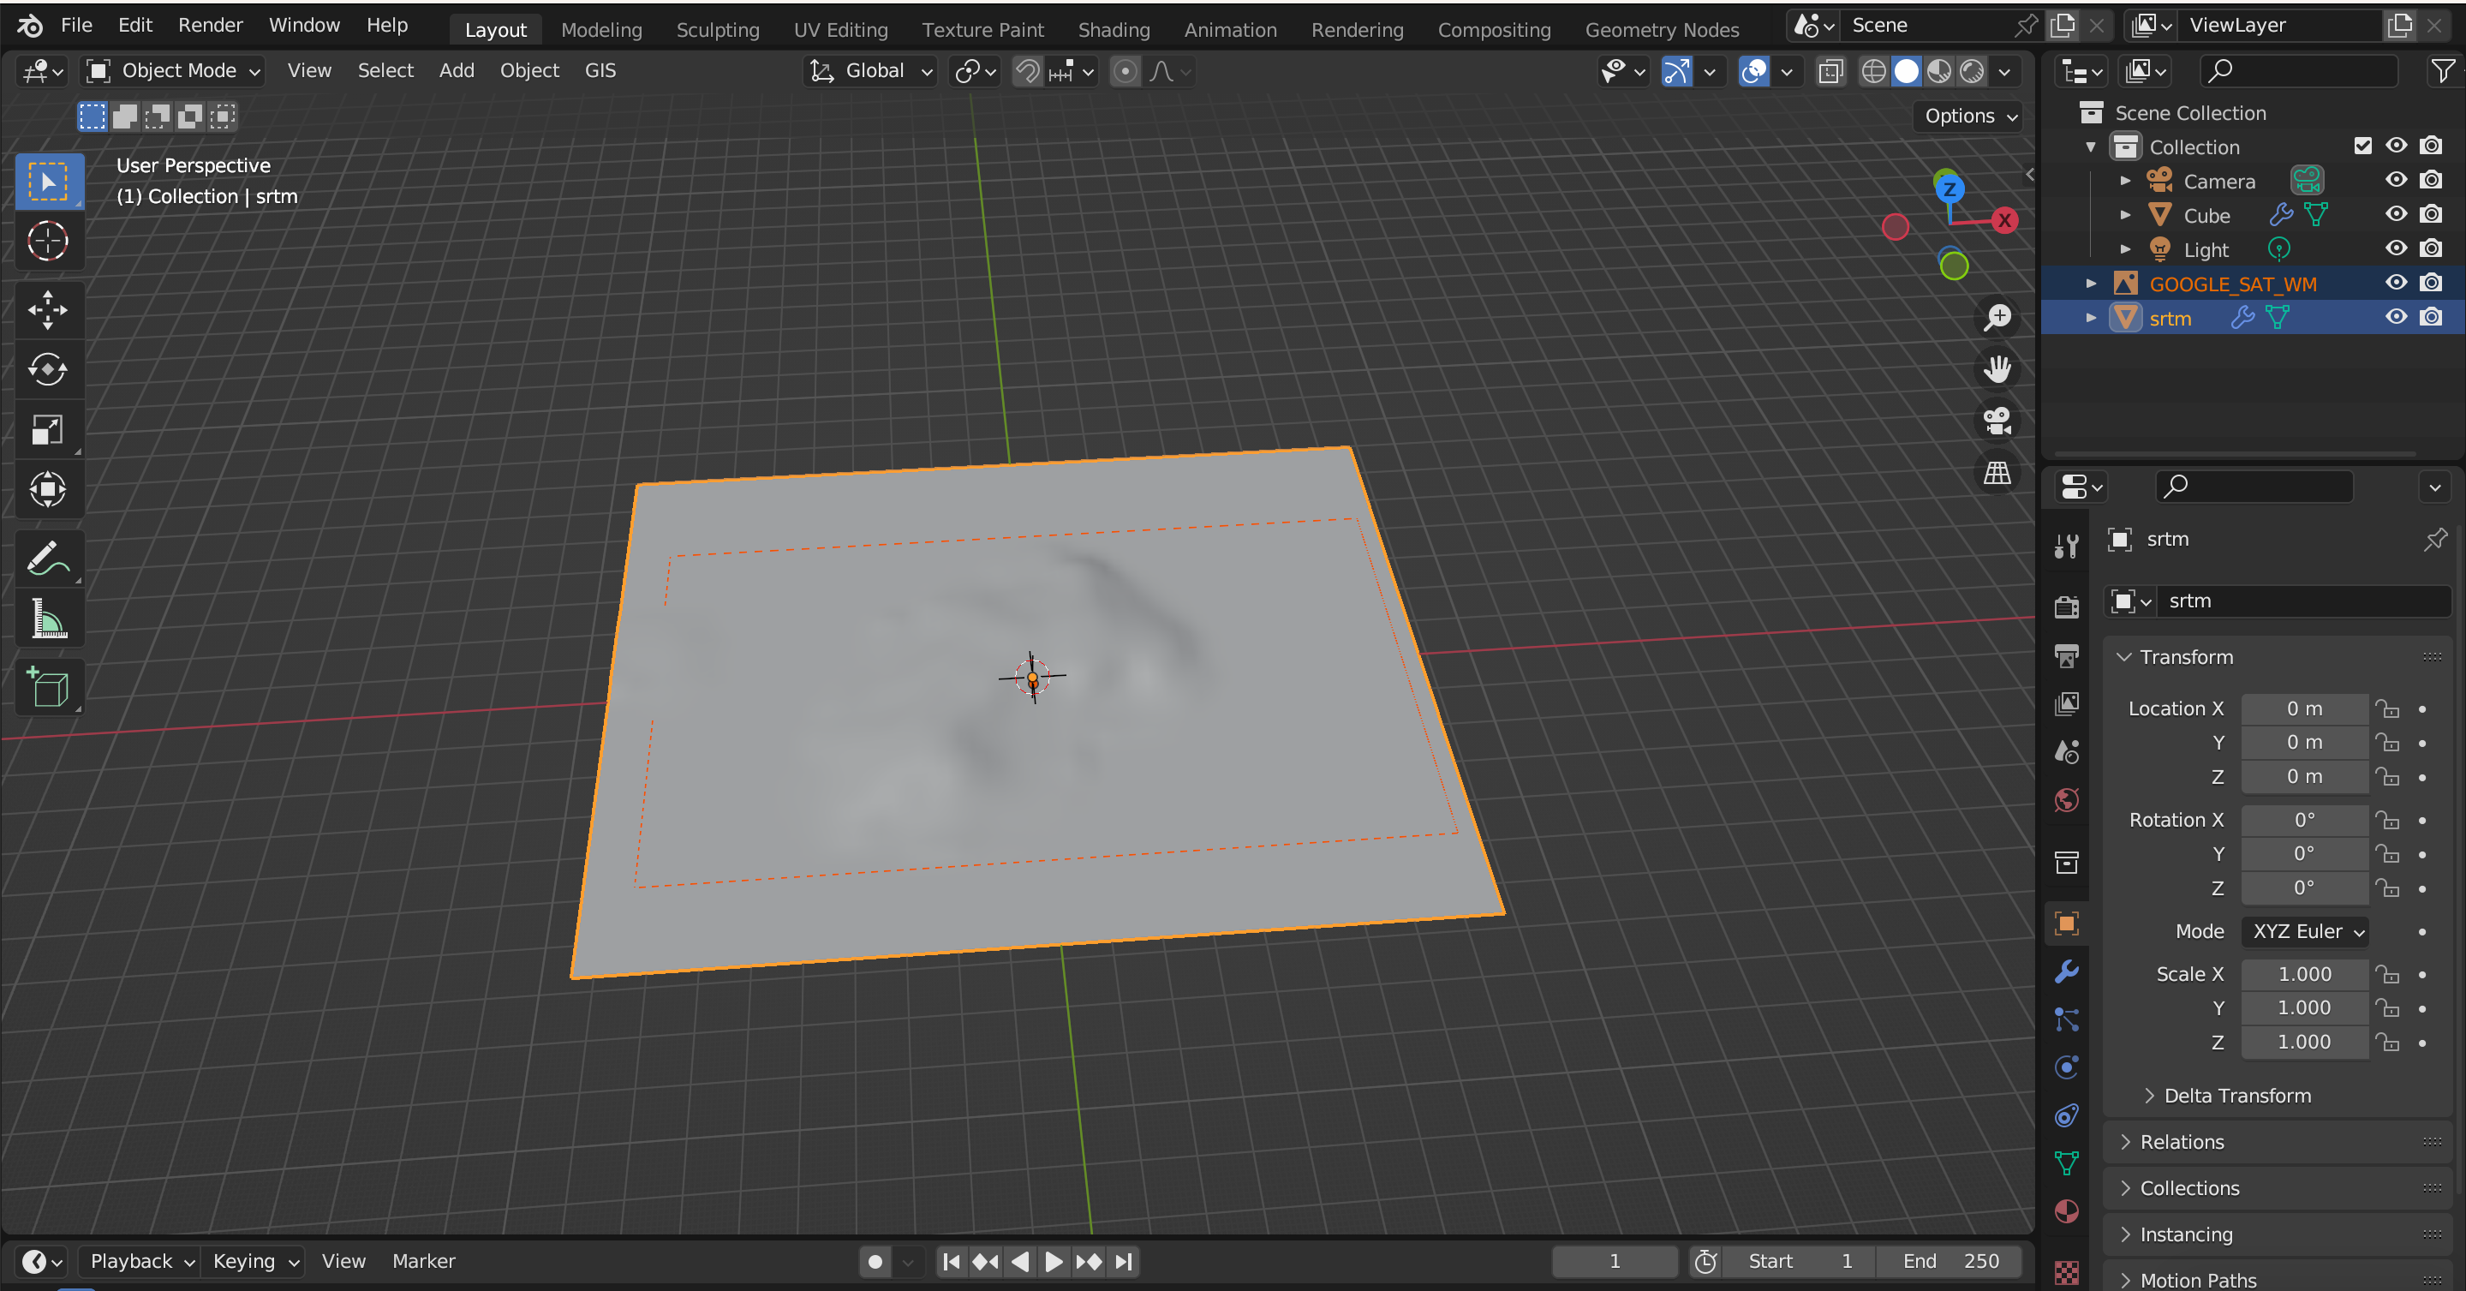Click the auto keying record button

pos(875,1262)
